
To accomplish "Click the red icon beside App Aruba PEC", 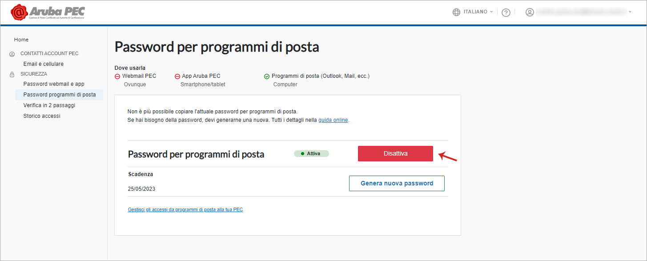I will (x=177, y=76).
